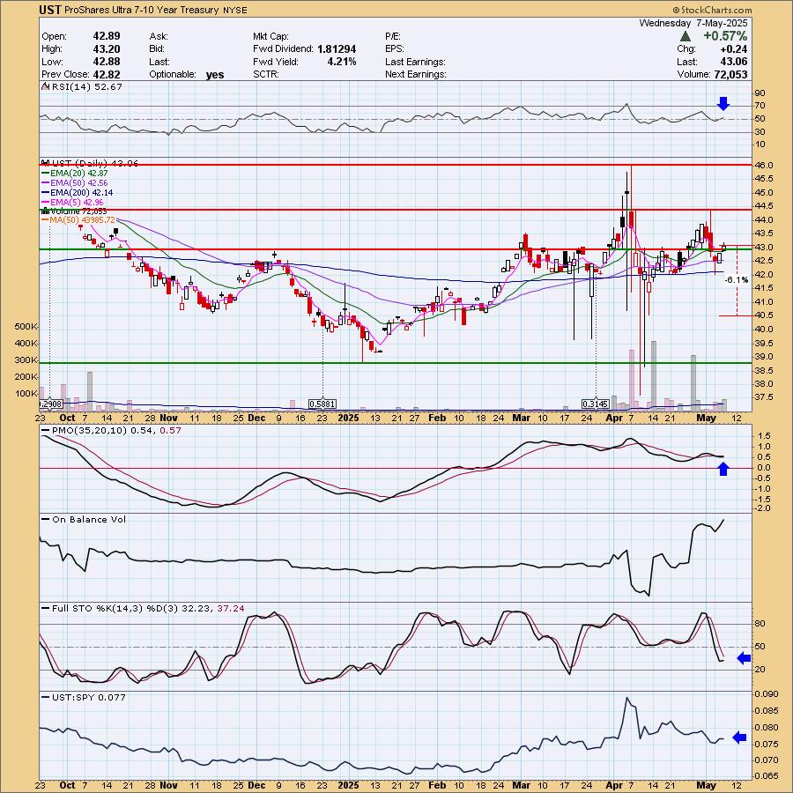Click the Chg value +0.24
This screenshot has height=793, width=793.
tap(734, 49)
